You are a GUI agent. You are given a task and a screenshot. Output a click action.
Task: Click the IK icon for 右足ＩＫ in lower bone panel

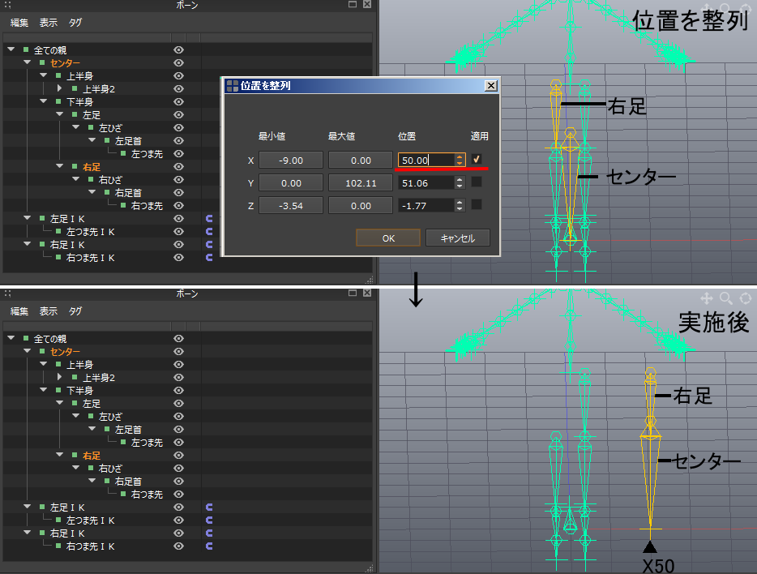tap(209, 533)
